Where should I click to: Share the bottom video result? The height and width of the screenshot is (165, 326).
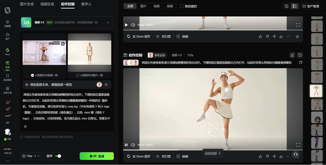click(274, 156)
